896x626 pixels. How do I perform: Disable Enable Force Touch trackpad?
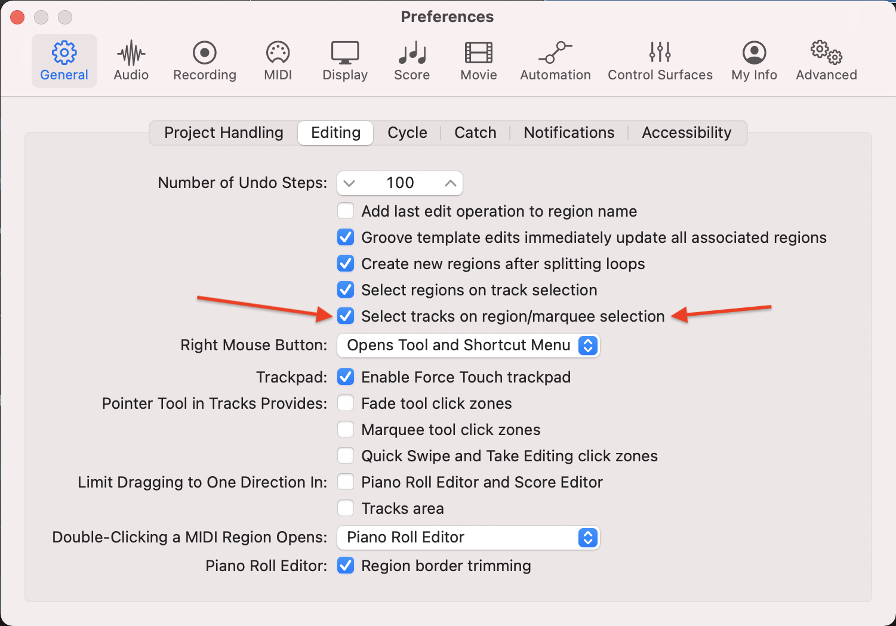[346, 377]
